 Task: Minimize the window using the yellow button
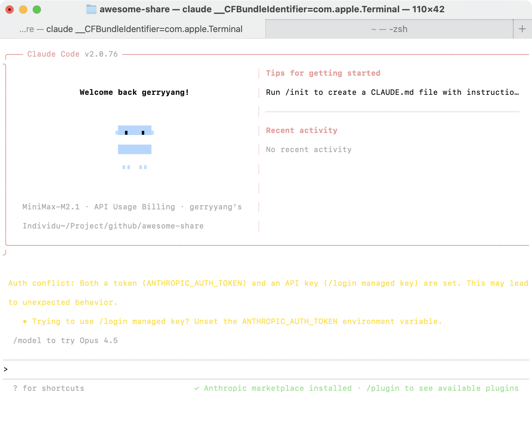pos(23,10)
